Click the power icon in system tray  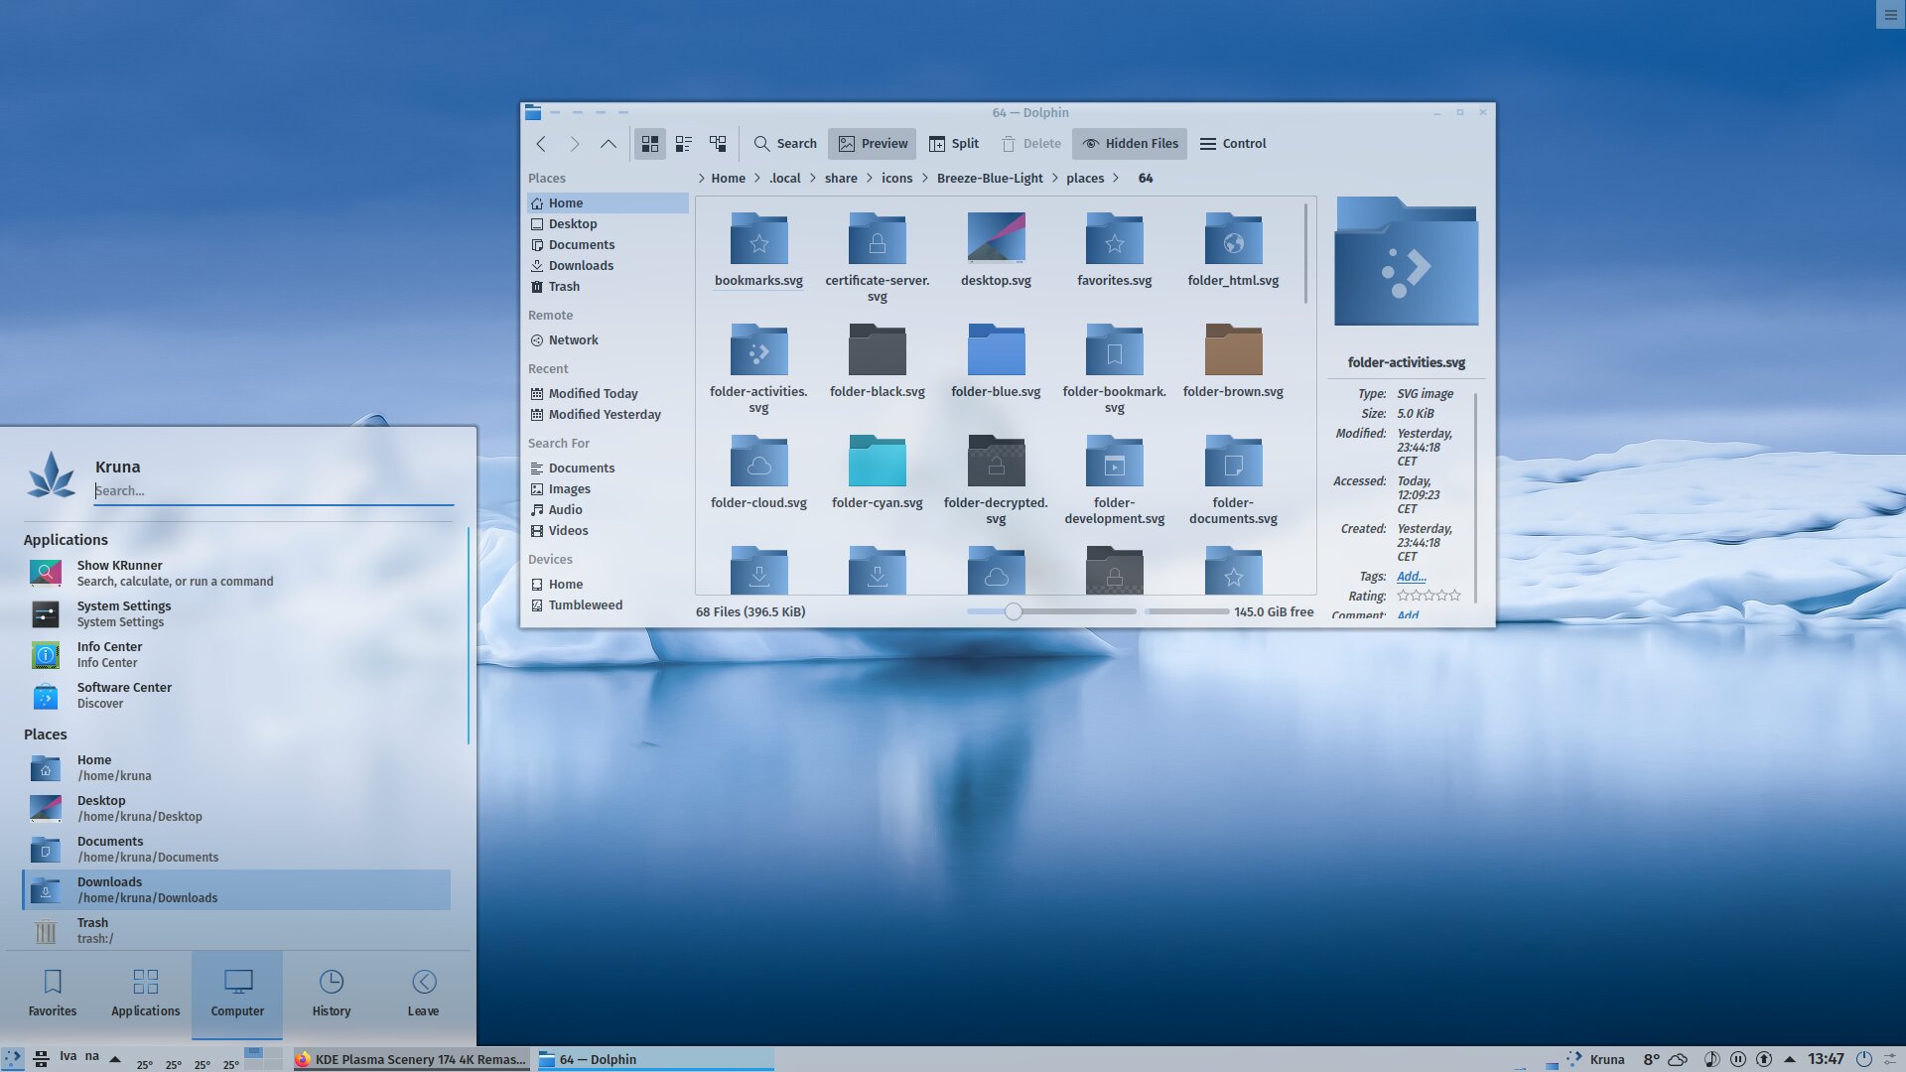[x=1863, y=1059]
